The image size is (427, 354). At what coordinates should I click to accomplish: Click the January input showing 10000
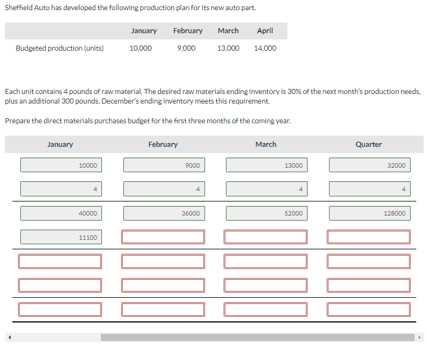(61, 165)
